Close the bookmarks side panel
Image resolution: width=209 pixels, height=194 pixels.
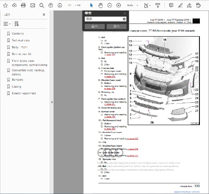click(x=44, y=15)
